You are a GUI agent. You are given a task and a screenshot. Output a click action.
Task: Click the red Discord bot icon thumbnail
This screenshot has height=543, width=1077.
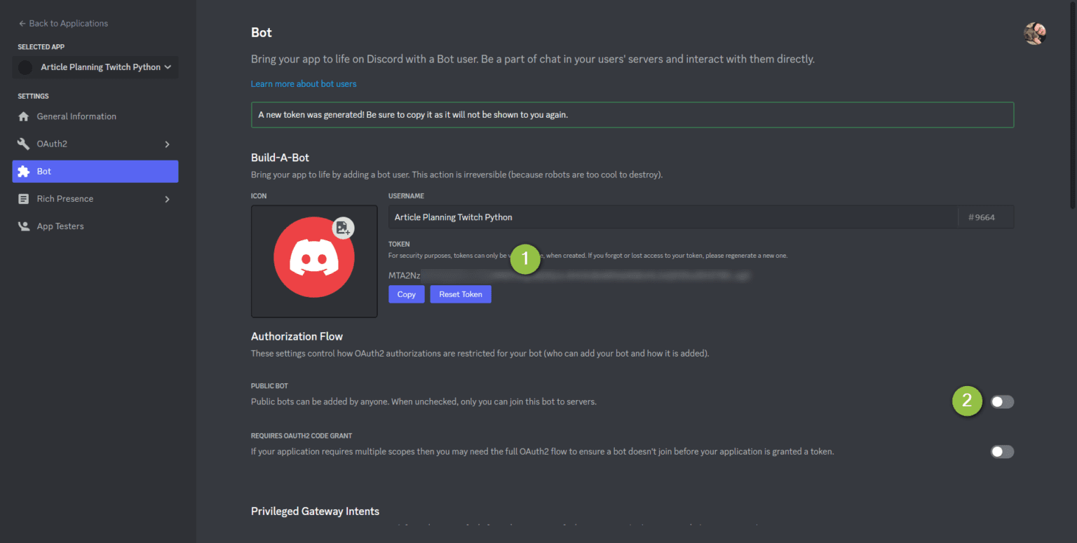tap(314, 261)
